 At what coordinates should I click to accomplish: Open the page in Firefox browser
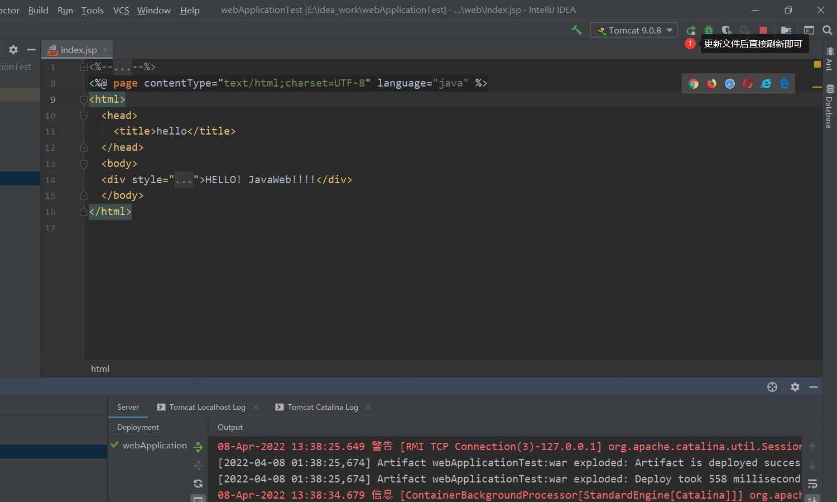[x=712, y=84]
